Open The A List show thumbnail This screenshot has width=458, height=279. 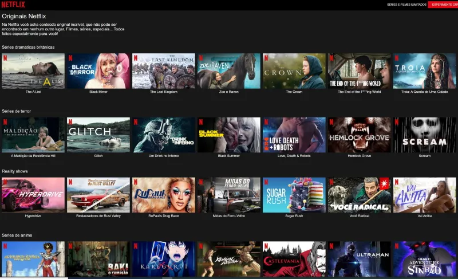[x=33, y=71]
